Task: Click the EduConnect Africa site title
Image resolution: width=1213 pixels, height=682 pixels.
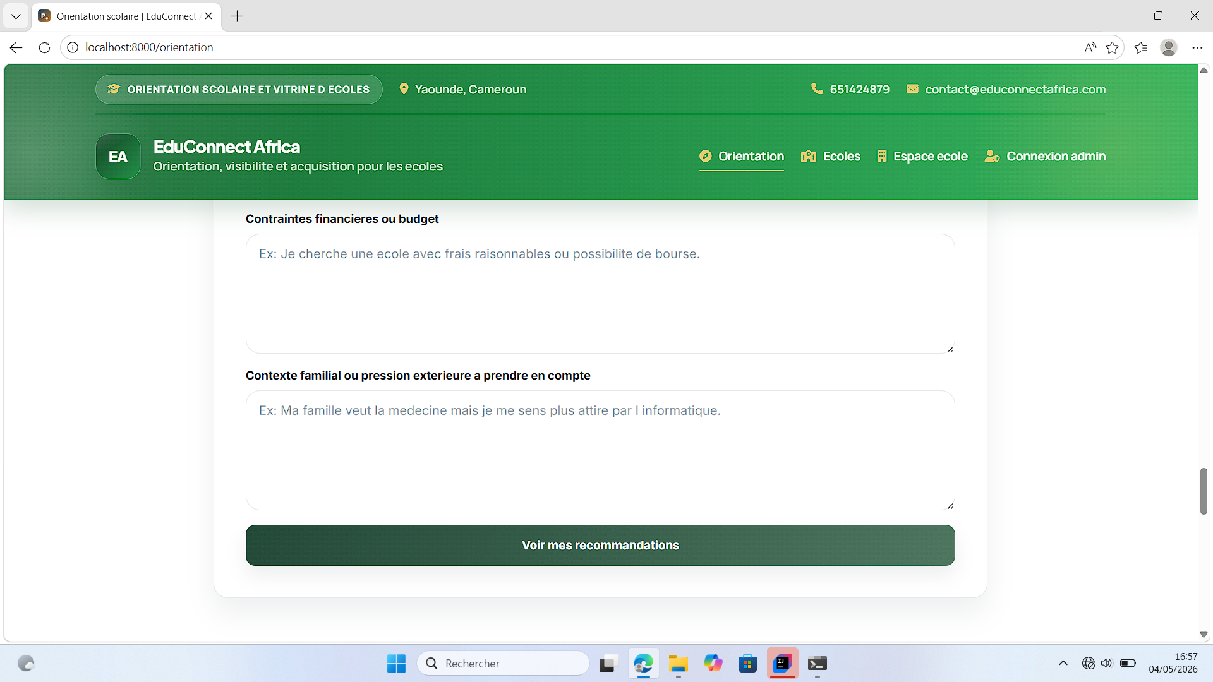Action: [x=227, y=147]
